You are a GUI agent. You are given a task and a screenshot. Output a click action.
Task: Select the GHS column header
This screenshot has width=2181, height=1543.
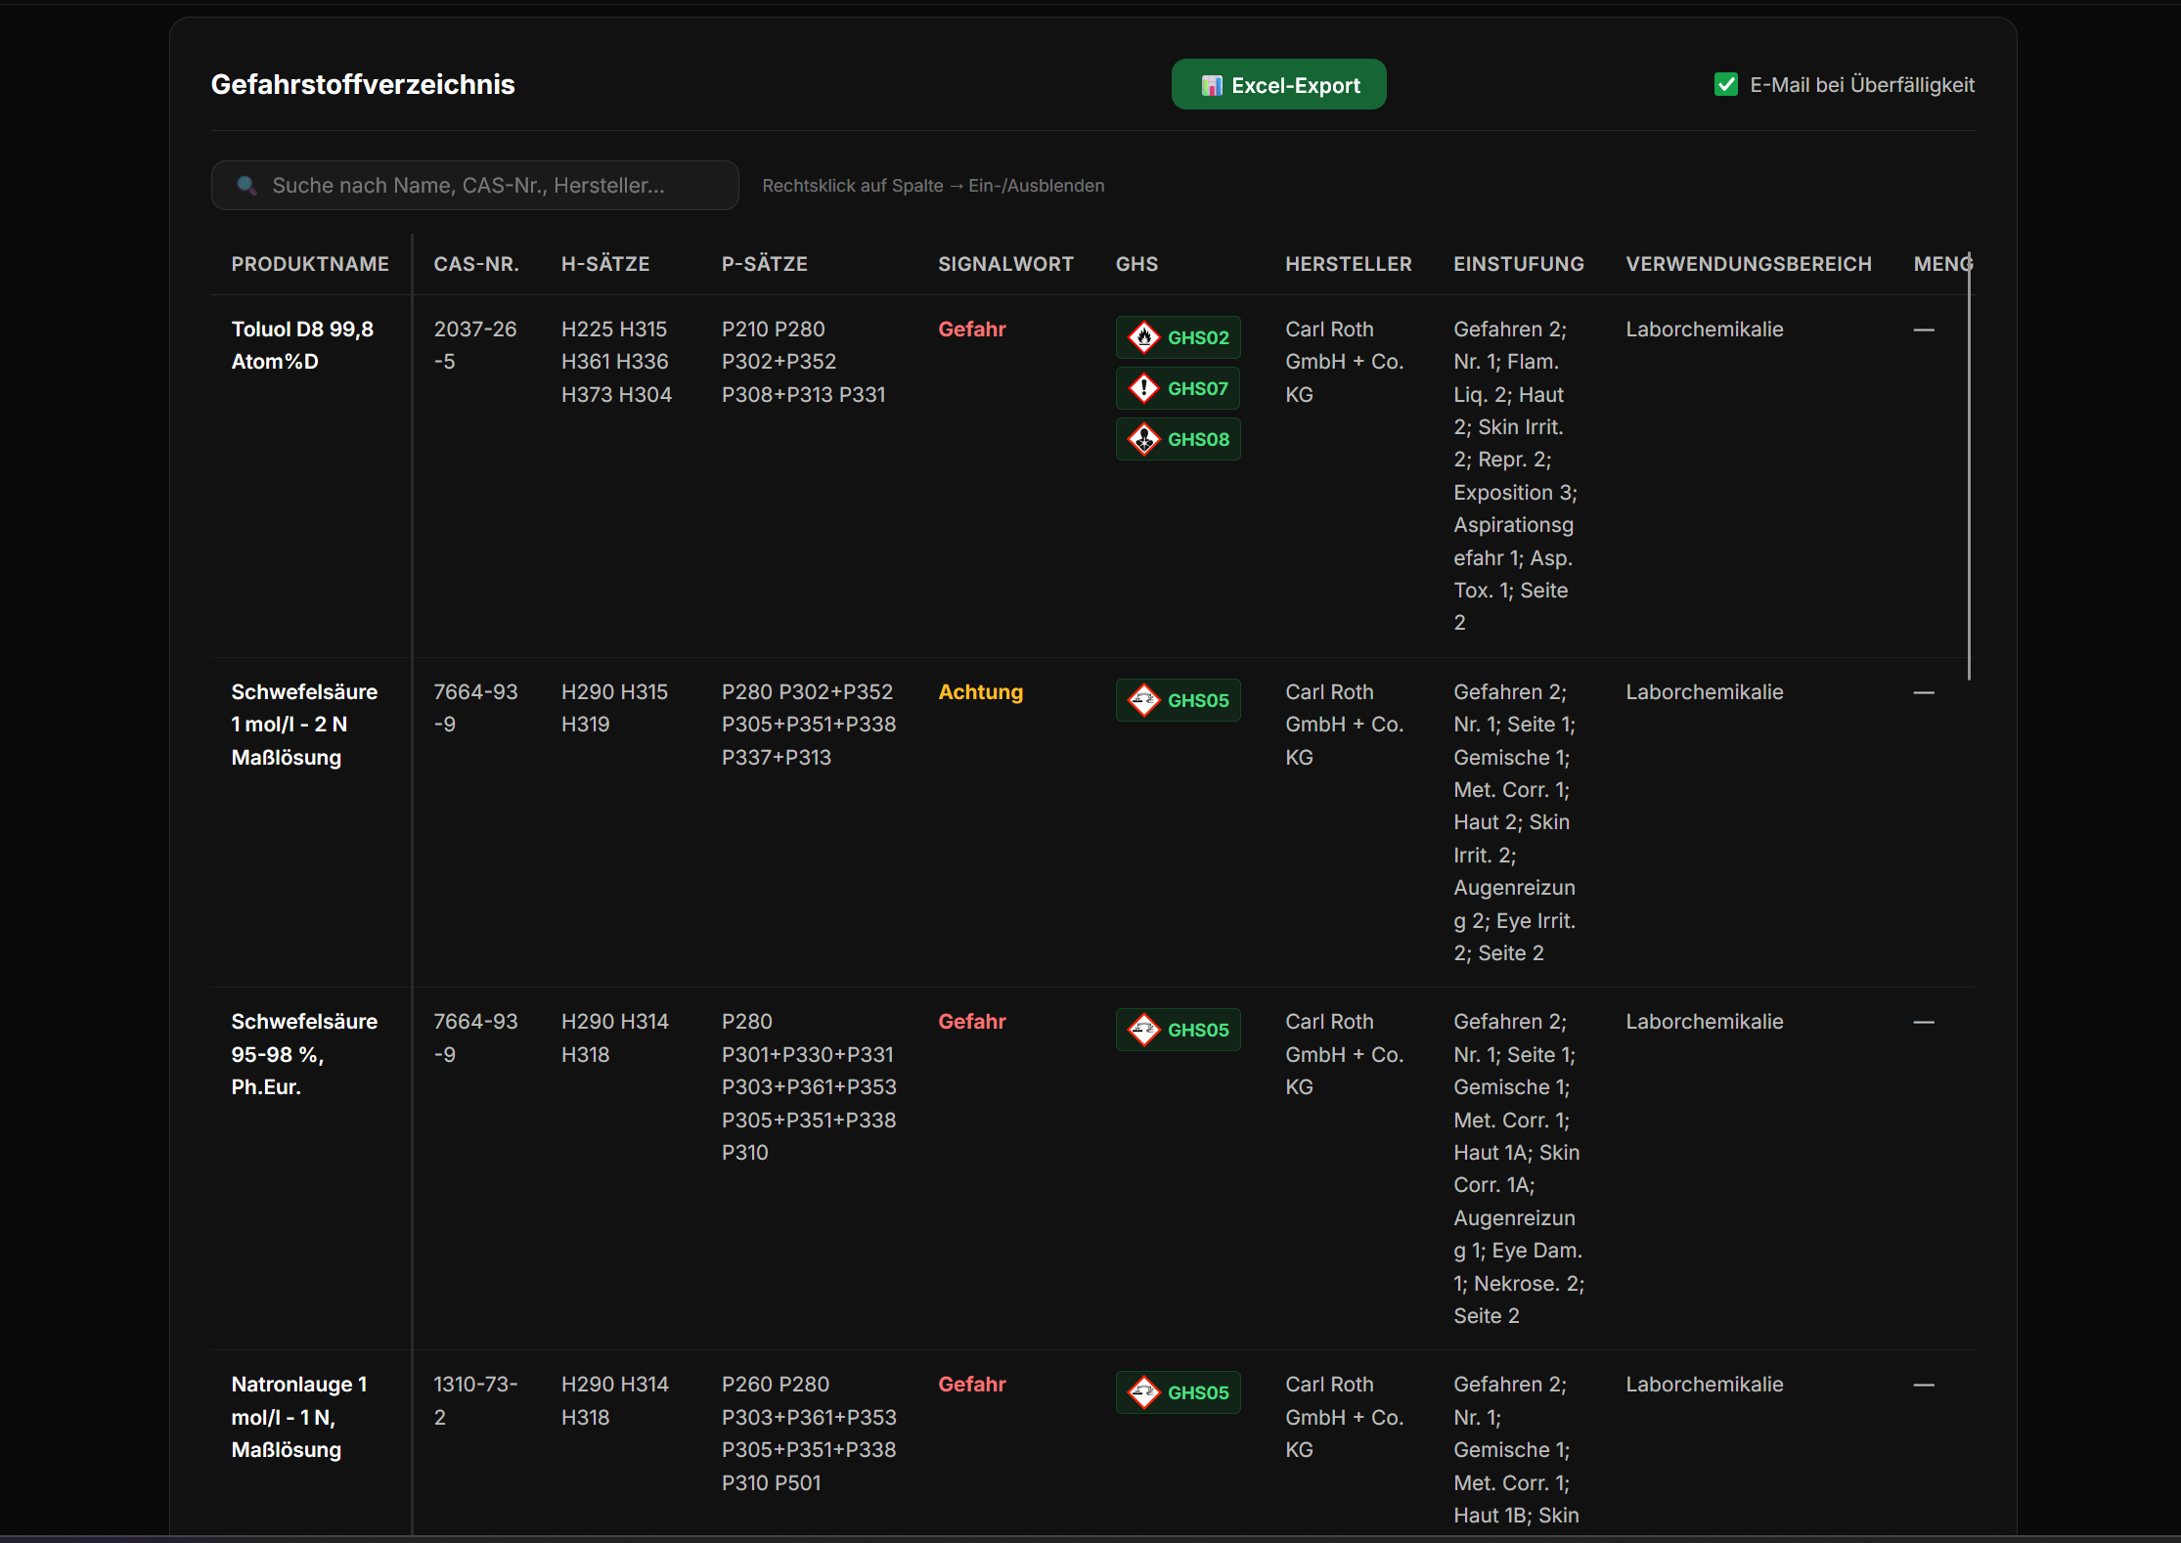(x=1136, y=264)
